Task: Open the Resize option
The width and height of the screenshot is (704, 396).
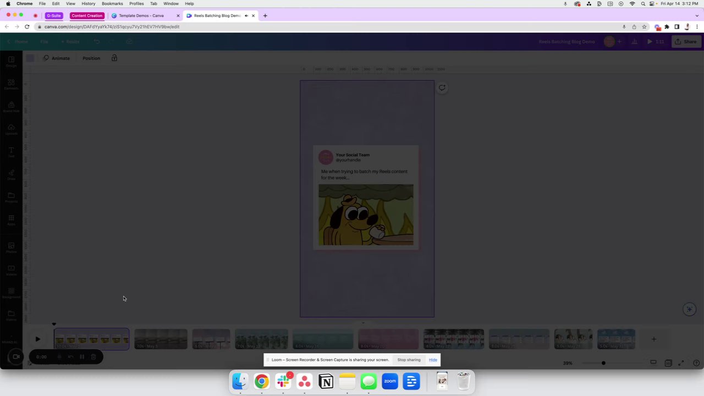Action: tap(70, 42)
